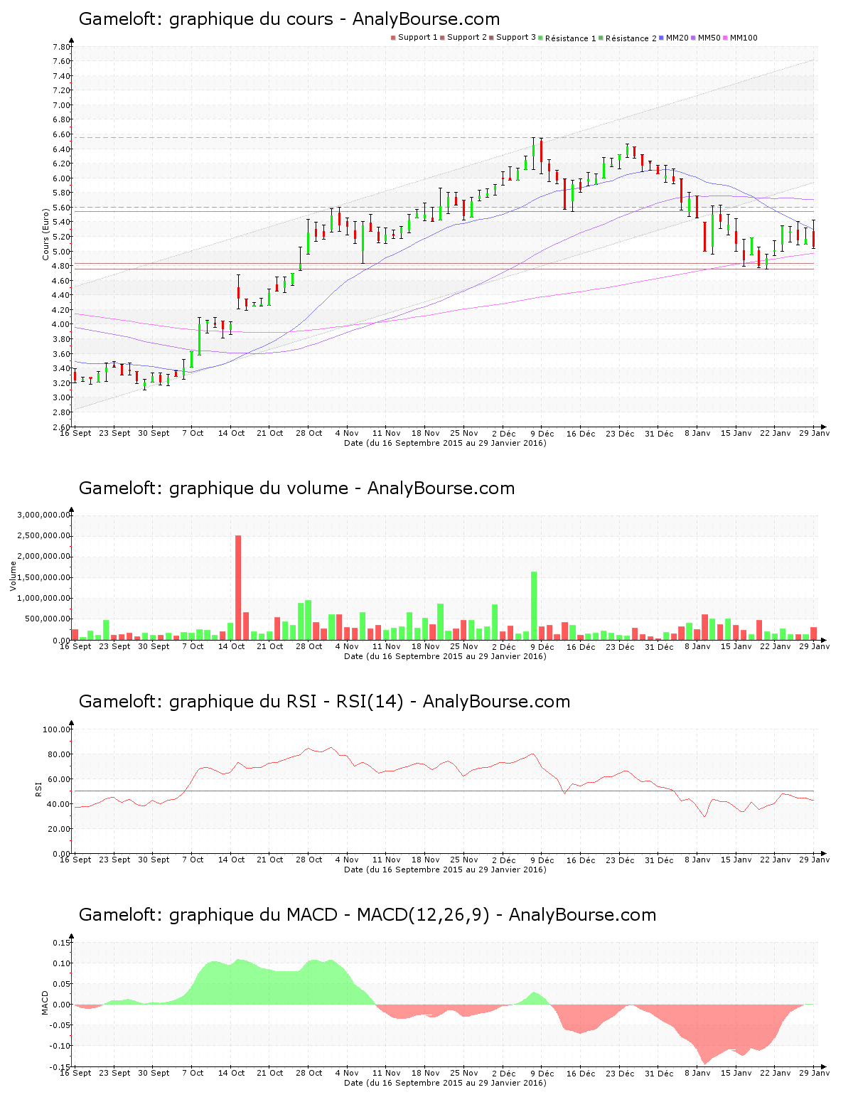Click the 5.00 value on price axis

coord(61,252)
